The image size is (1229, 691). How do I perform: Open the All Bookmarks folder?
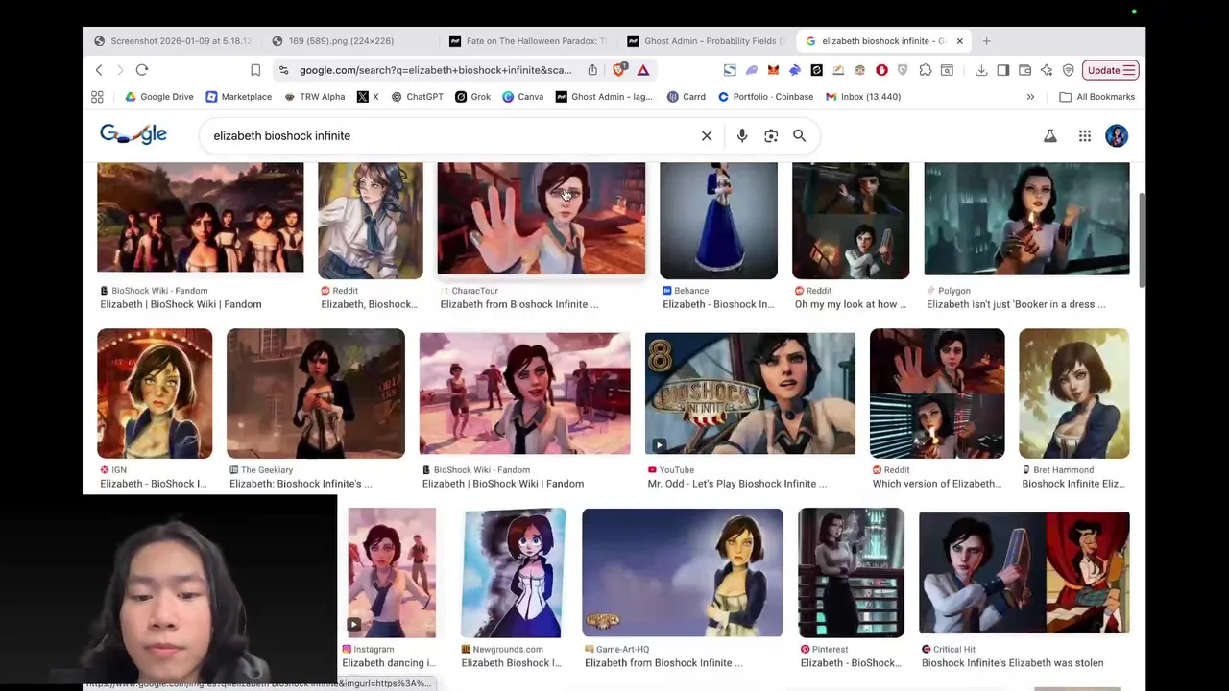(x=1096, y=97)
